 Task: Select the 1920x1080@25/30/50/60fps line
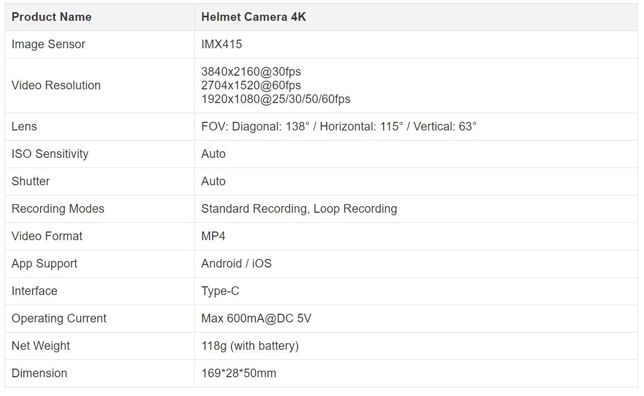[276, 99]
